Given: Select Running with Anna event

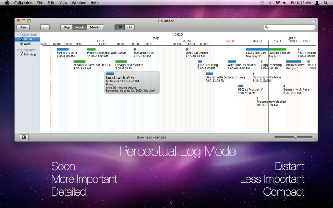Looking at the screenshot, I should tap(267, 77).
